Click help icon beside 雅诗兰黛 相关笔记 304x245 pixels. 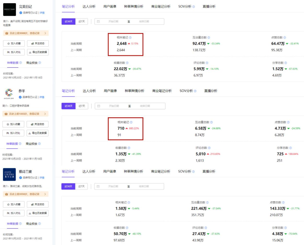click(129, 203)
